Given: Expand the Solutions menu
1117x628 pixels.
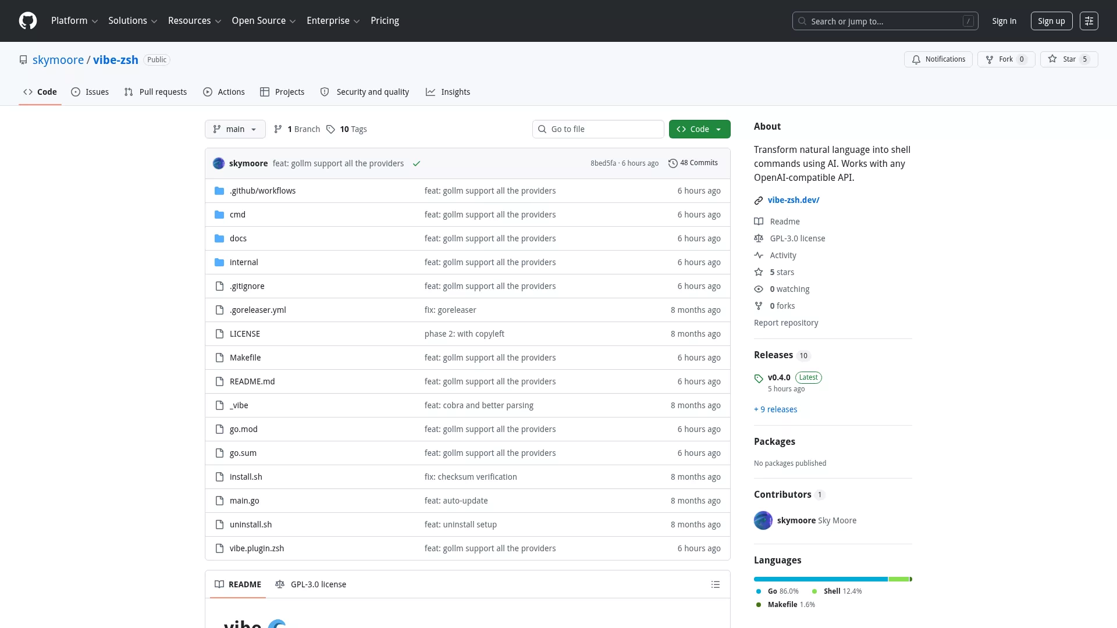Looking at the screenshot, I should [x=133, y=21].
